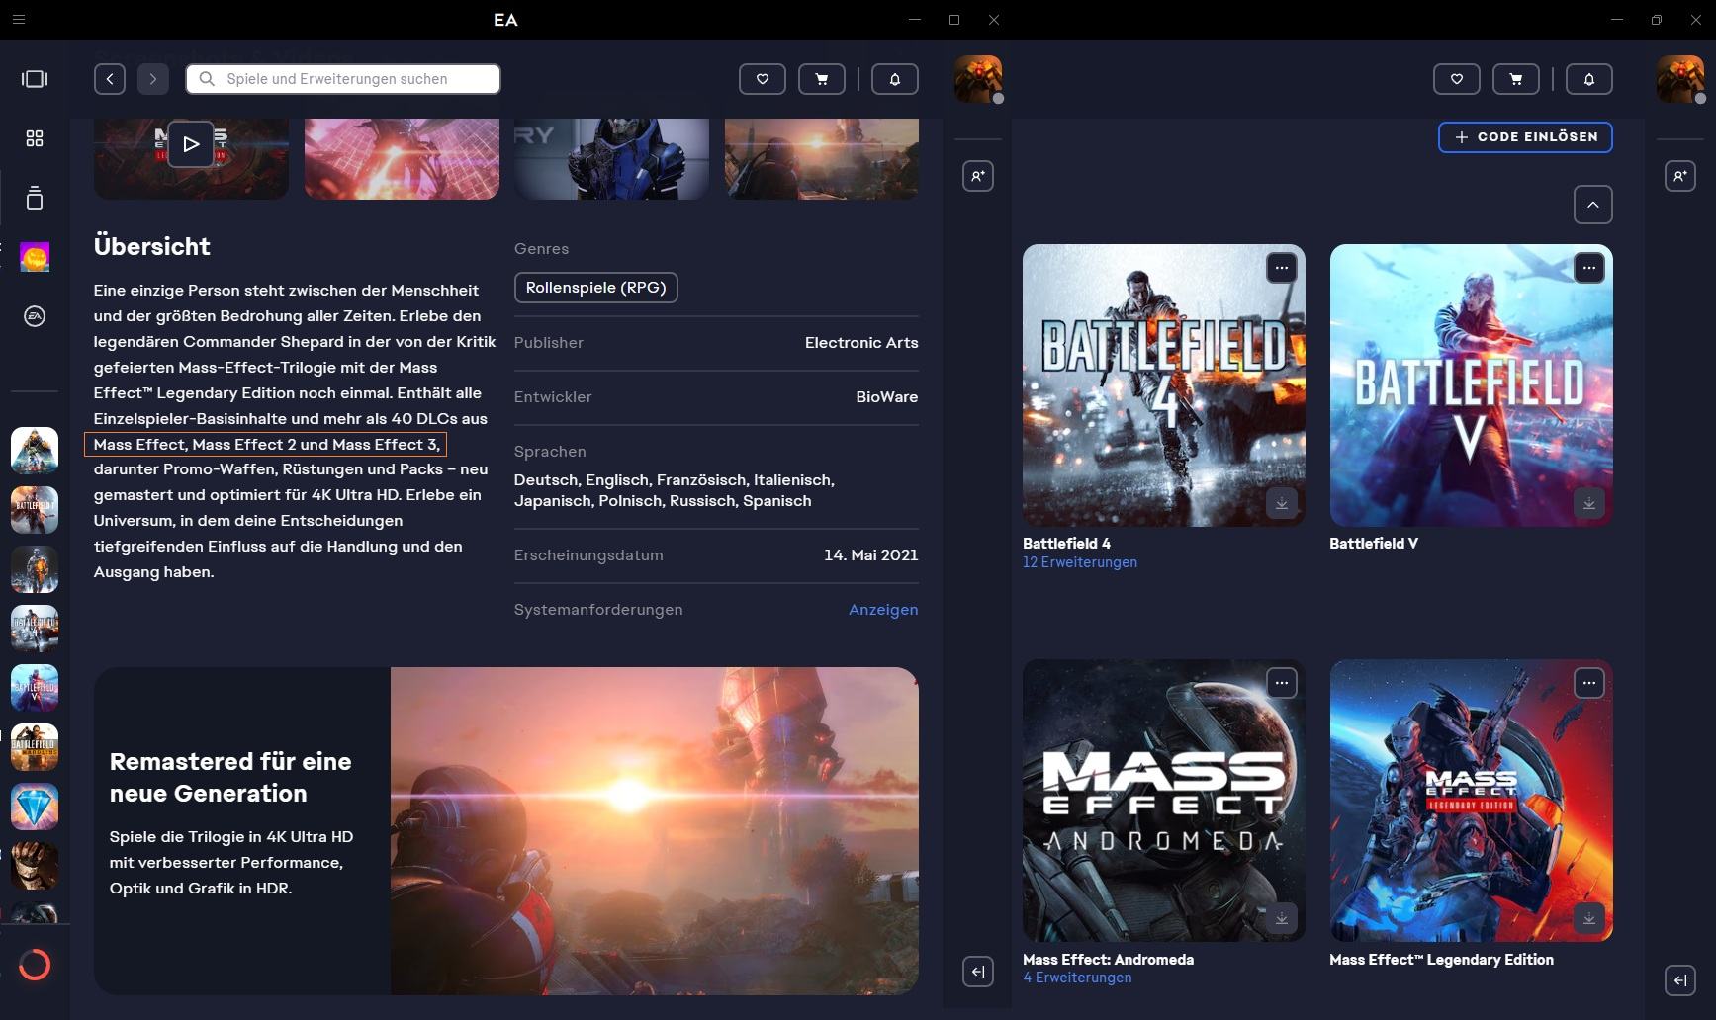The image size is (1716, 1020).
Task: Select Battlefield 1 icon in the sidebar
Action: 35,510
